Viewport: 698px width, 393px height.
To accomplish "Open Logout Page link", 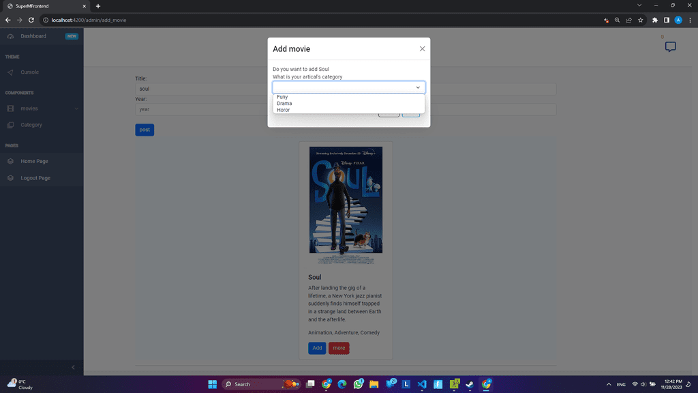I will pos(35,178).
